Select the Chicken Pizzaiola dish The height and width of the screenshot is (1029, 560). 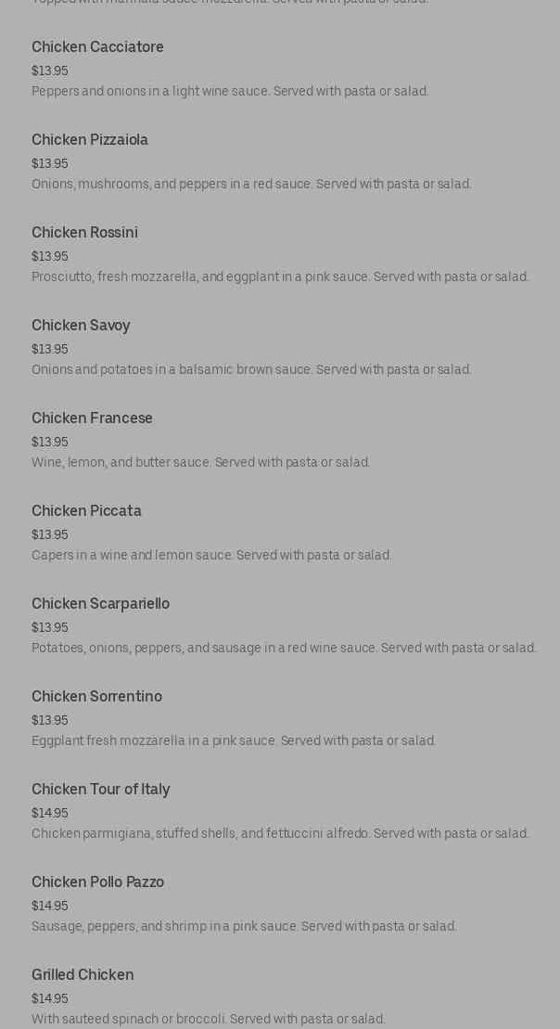[x=90, y=140]
